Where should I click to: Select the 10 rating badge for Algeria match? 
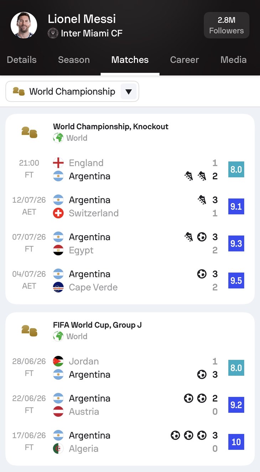coord(236,442)
